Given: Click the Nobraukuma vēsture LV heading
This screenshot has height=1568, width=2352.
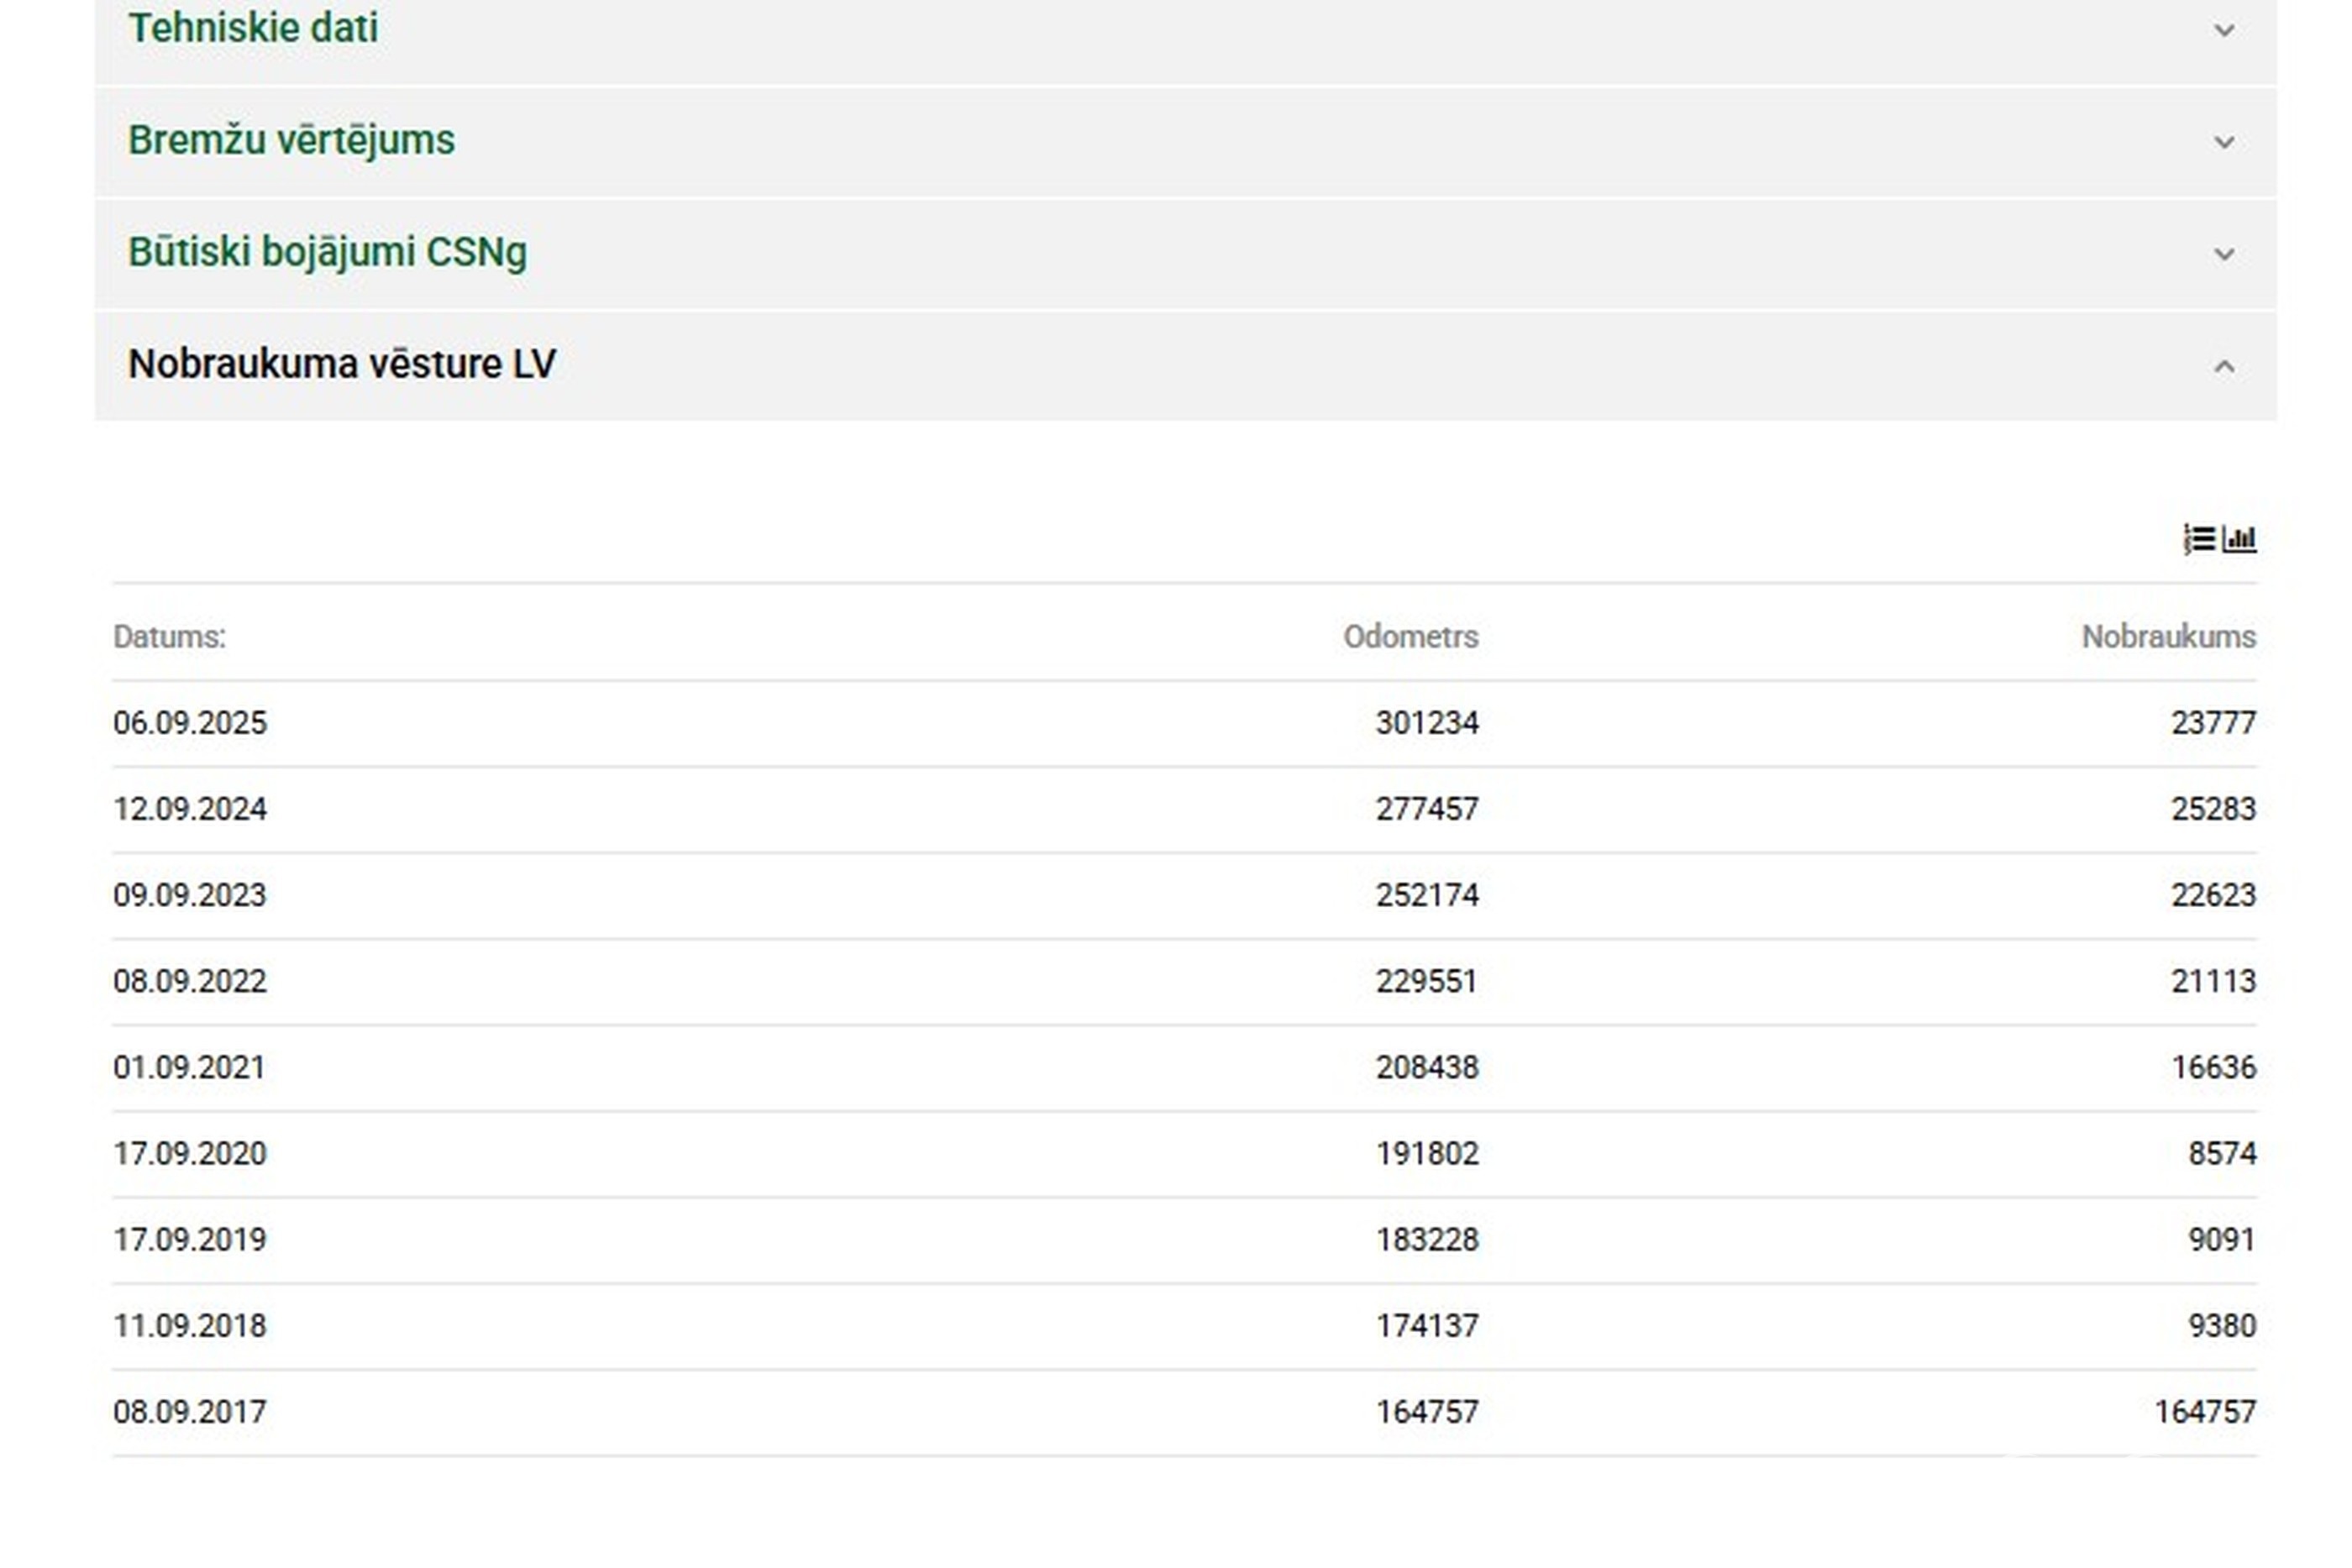Looking at the screenshot, I should click(x=342, y=364).
